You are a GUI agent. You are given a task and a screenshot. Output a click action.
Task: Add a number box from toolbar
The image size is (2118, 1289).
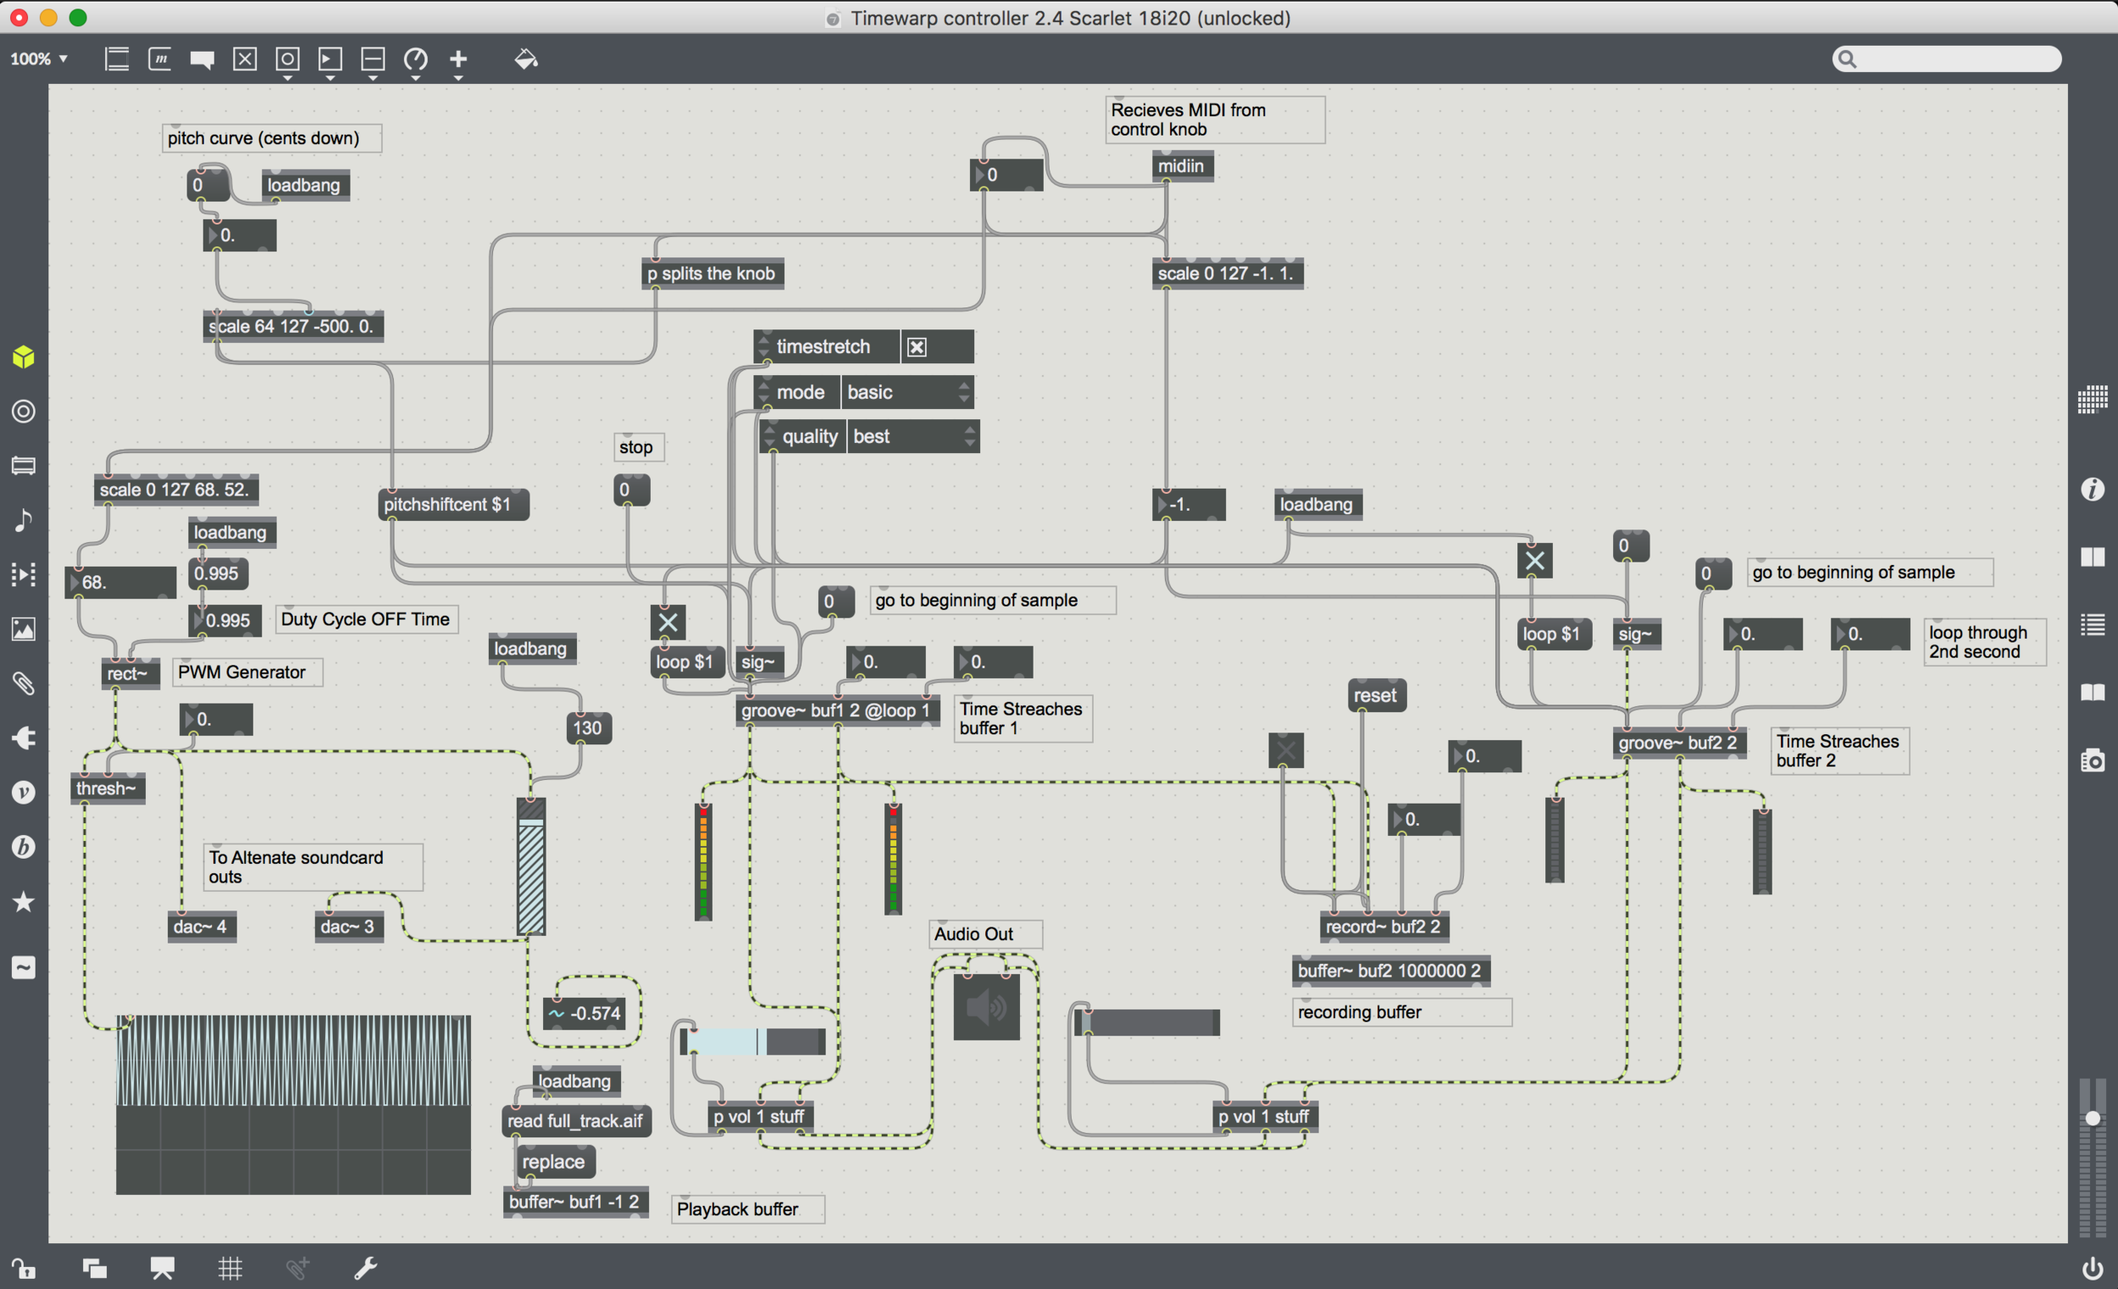330,58
